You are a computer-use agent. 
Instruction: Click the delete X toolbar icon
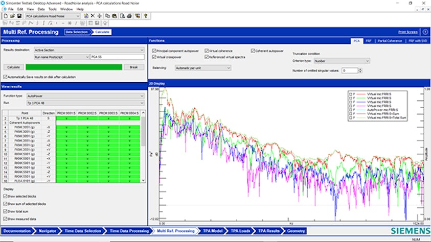point(93,16)
